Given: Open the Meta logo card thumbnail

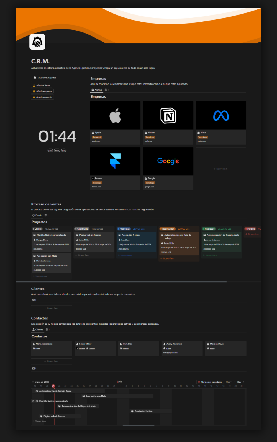Looking at the screenshot, I should pyautogui.click(x=221, y=115).
